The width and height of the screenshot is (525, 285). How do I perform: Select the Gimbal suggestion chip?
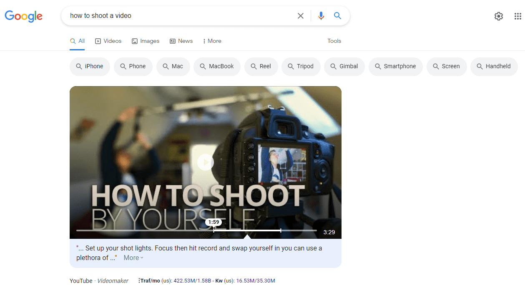[x=344, y=67]
